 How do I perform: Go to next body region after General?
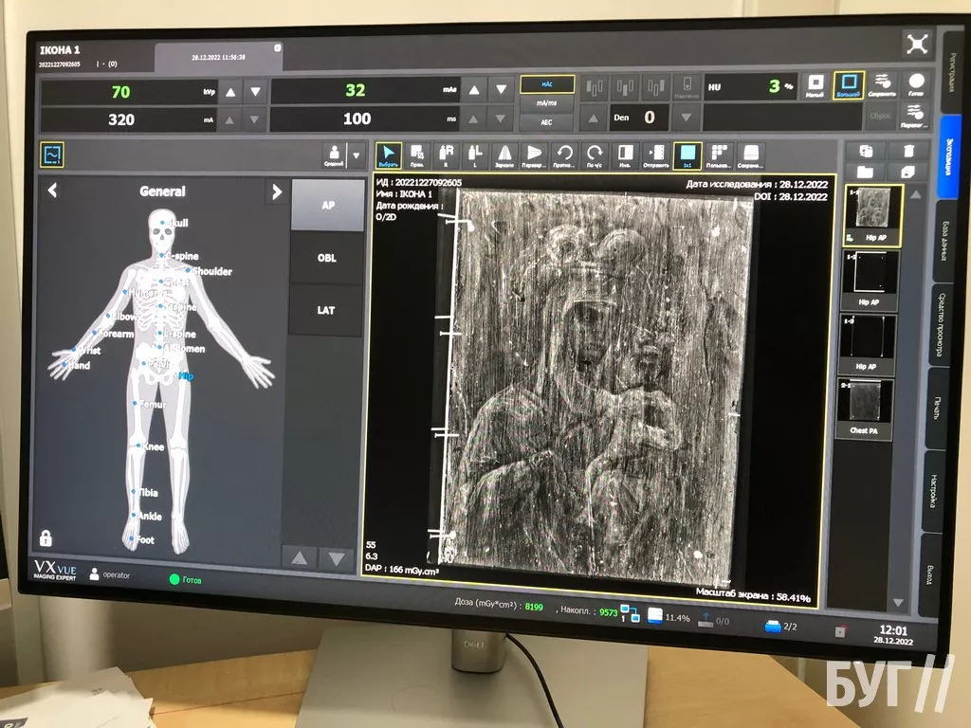point(276,192)
